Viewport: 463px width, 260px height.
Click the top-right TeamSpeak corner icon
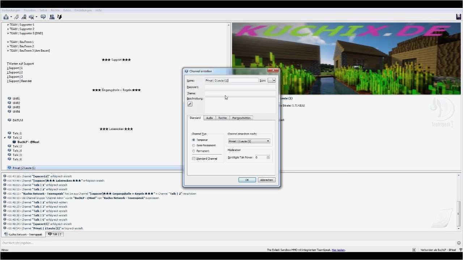[x=459, y=17]
